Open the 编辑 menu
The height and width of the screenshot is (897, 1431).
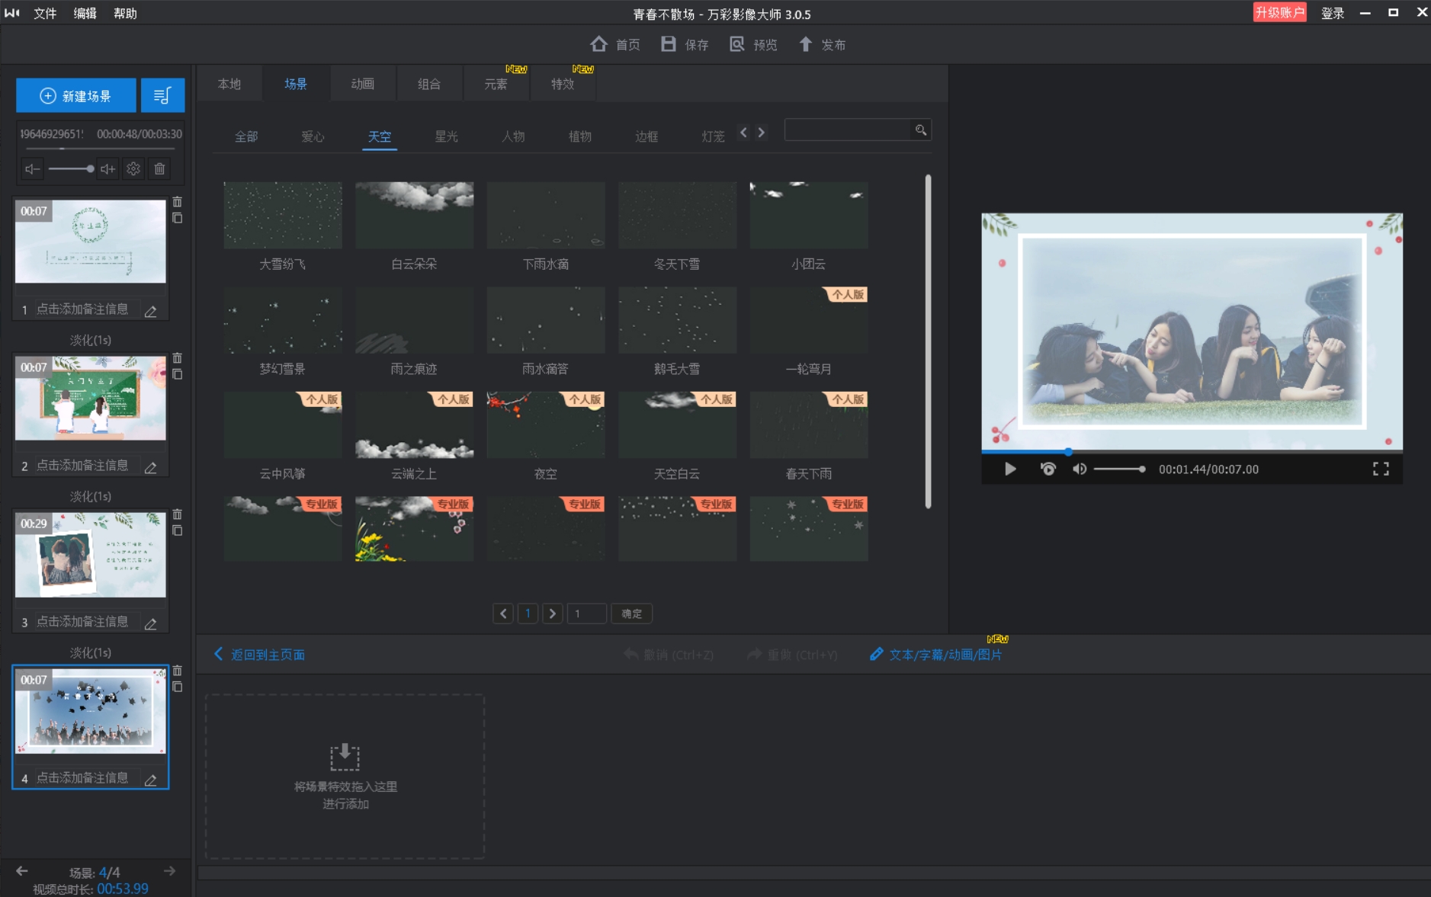85,13
